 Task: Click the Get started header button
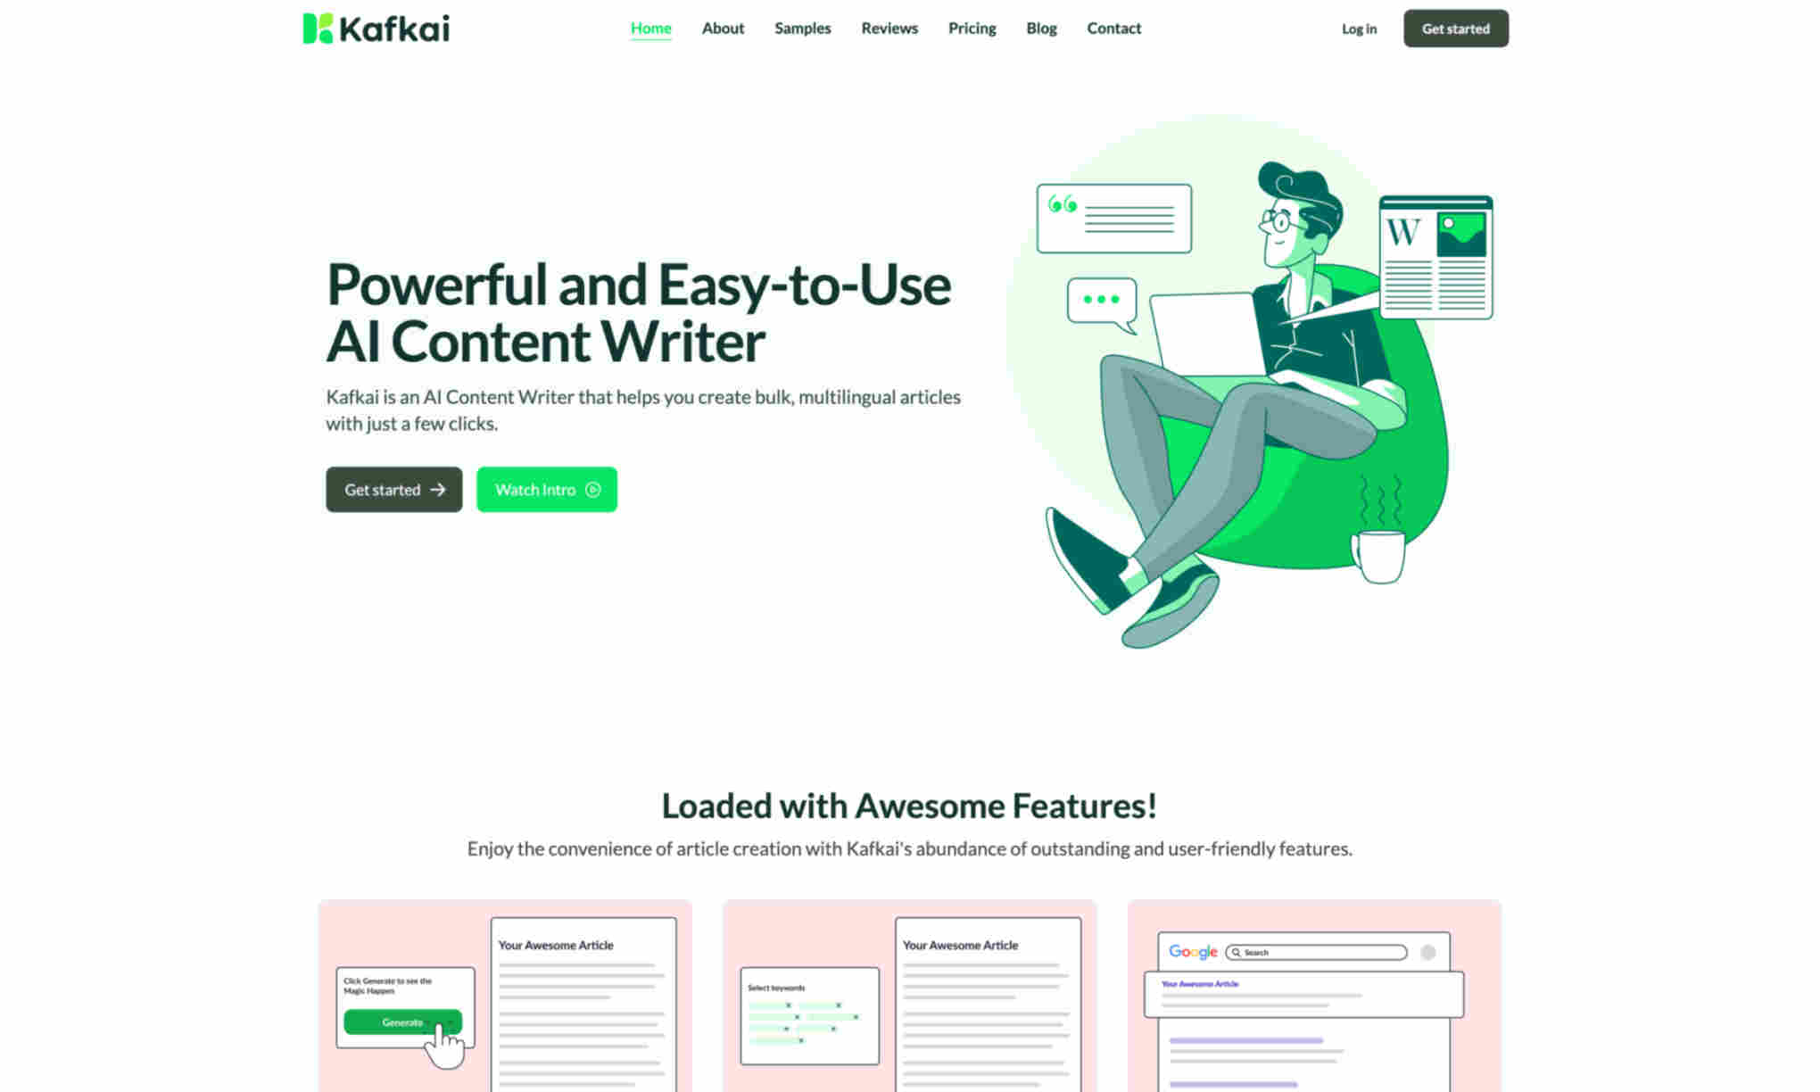[x=1456, y=29]
